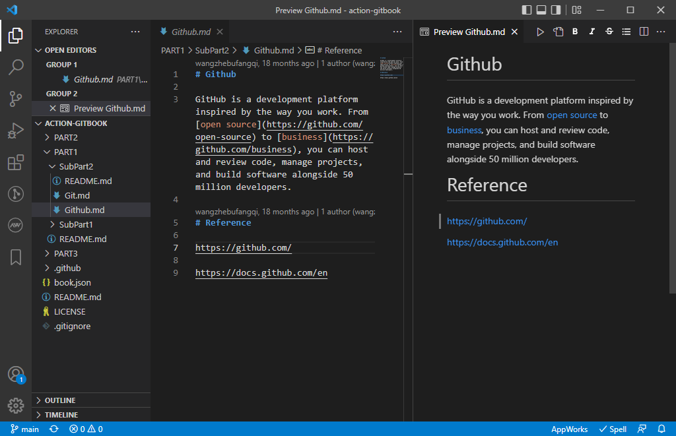Toggle the bottom panel layout button
The width and height of the screenshot is (676, 436).
point(541,10)
